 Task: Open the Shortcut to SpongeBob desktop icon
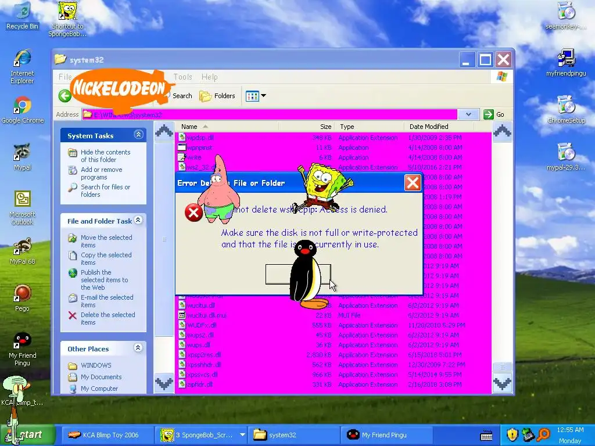[x=67, y=19]
